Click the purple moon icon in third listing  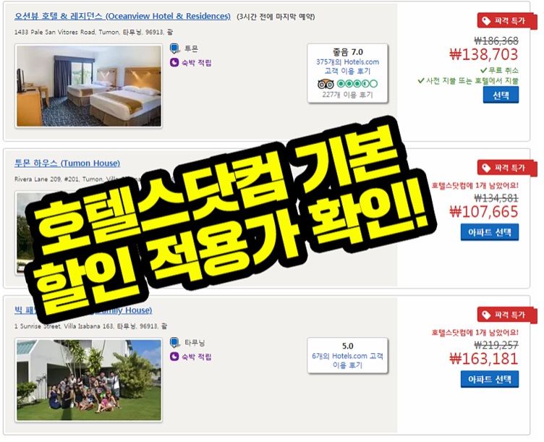(x=174, y=357)
